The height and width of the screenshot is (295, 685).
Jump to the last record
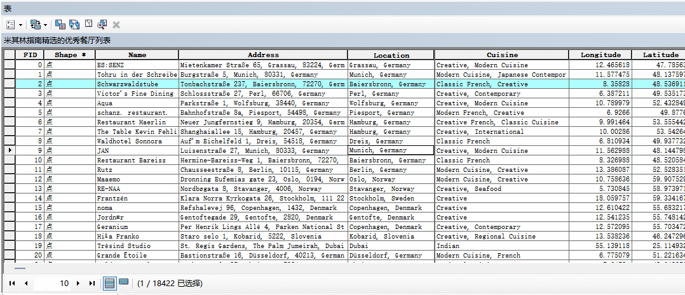coord(92,283)
